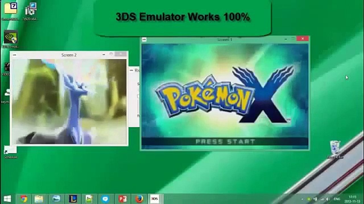Maximize the Screen 2 window
The height and width of the screenshot is (204, 364).
tap(111, 54)
